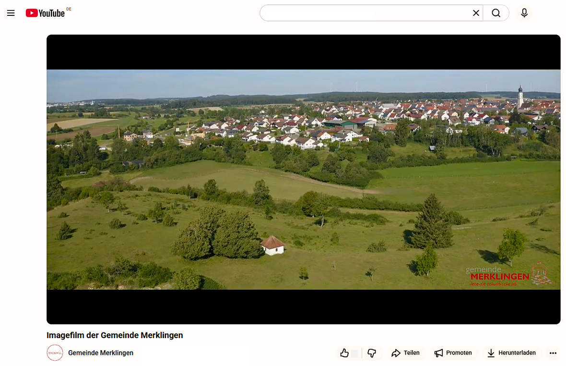Screen dimensions: 566x366
Task: Open additional video actions via the ellipsis
Action: click(553, 353)
